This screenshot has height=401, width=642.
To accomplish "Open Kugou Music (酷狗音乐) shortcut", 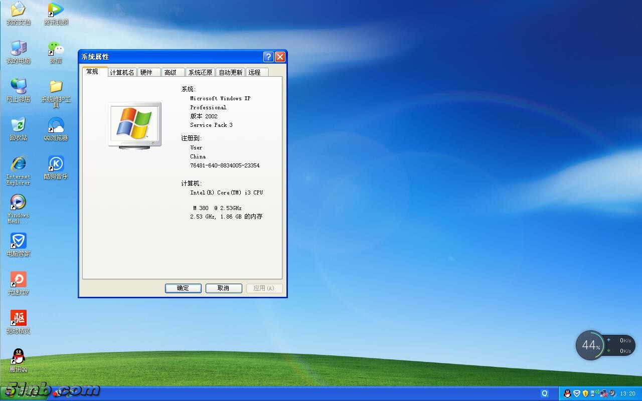I will [x=56, y=164].
